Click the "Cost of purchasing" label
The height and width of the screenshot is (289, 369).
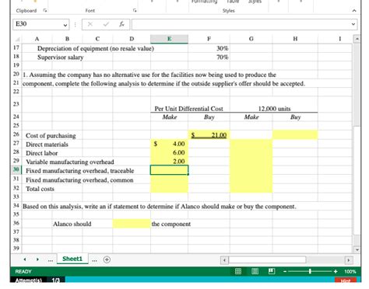tap(51, 136)
